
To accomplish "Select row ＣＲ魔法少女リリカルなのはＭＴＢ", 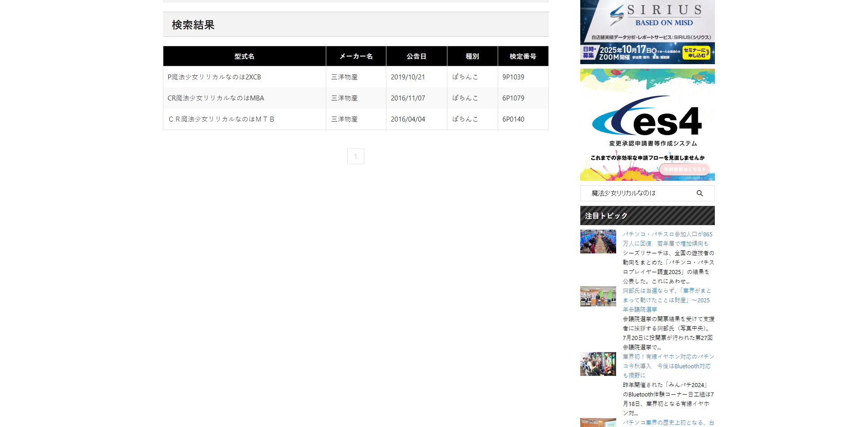I will pyautogui.click(x=356, y=119).
